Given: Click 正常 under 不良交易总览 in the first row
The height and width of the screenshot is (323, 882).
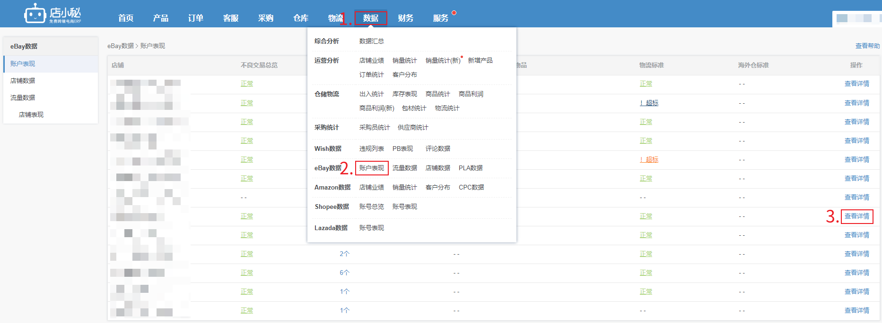Looking at the screenshot, I should click(247, 83).
